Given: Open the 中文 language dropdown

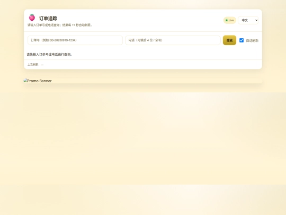Looking at the screenshot, I should (x=248, y=20).
